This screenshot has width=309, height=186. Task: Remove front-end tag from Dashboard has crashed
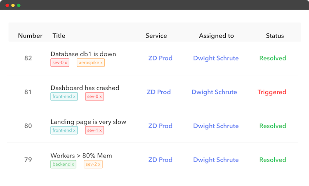74,97
